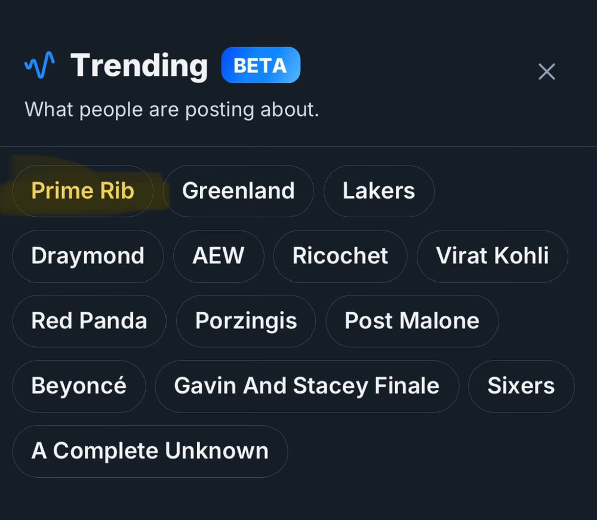Screen dimensions: 597x520
Task: Open the Beyoncé trending topic
Action: (x=79, y=386)
